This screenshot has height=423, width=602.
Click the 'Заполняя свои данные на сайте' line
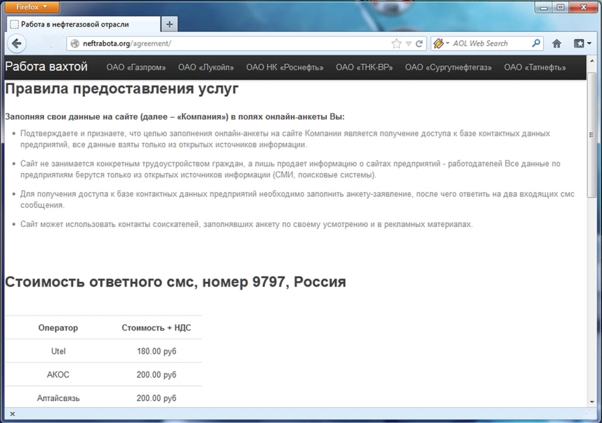pos(175,116)
